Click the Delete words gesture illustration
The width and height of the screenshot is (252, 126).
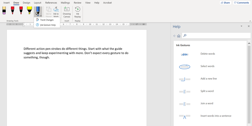coord(184,54)
